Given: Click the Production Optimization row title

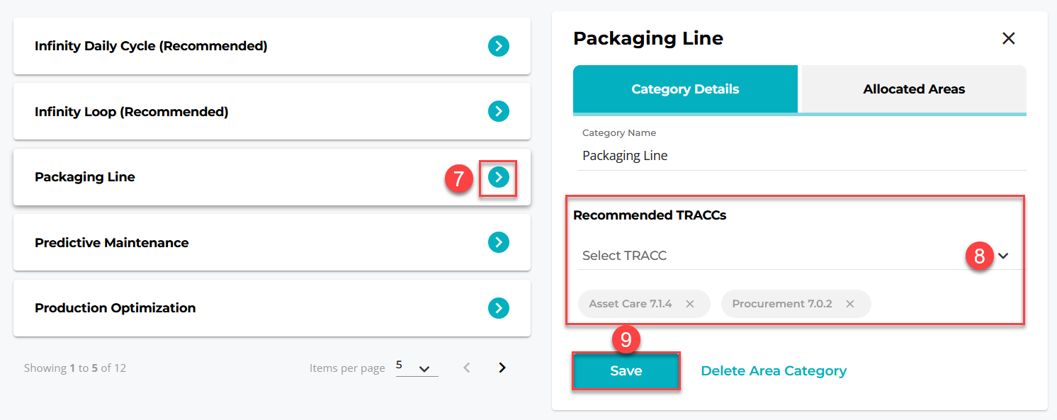Looking at the screenshot, I should tap(115, 308).
